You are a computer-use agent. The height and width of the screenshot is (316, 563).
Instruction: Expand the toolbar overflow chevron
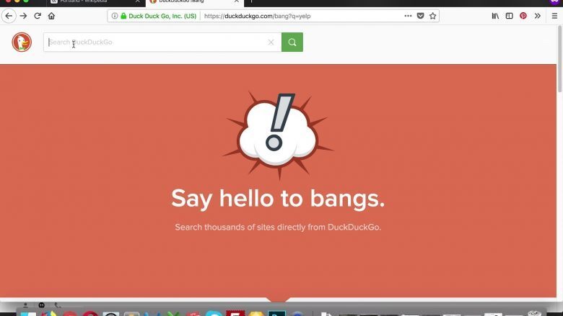[x=538, y=16]
